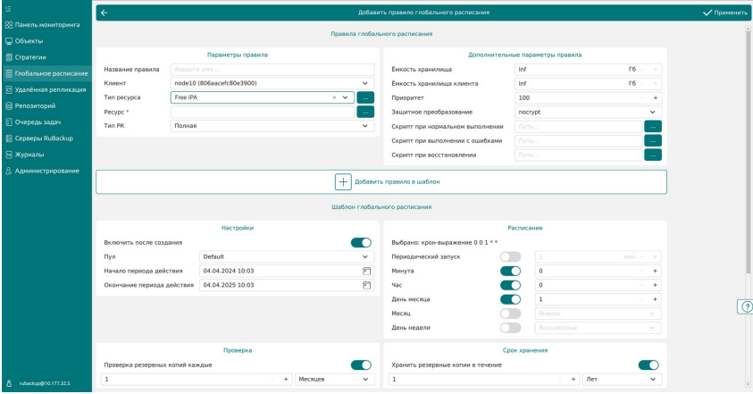The width and height of the screenshot is (753, 394).
Task: Open calendar for Начало периода действия
Action: 367,271
